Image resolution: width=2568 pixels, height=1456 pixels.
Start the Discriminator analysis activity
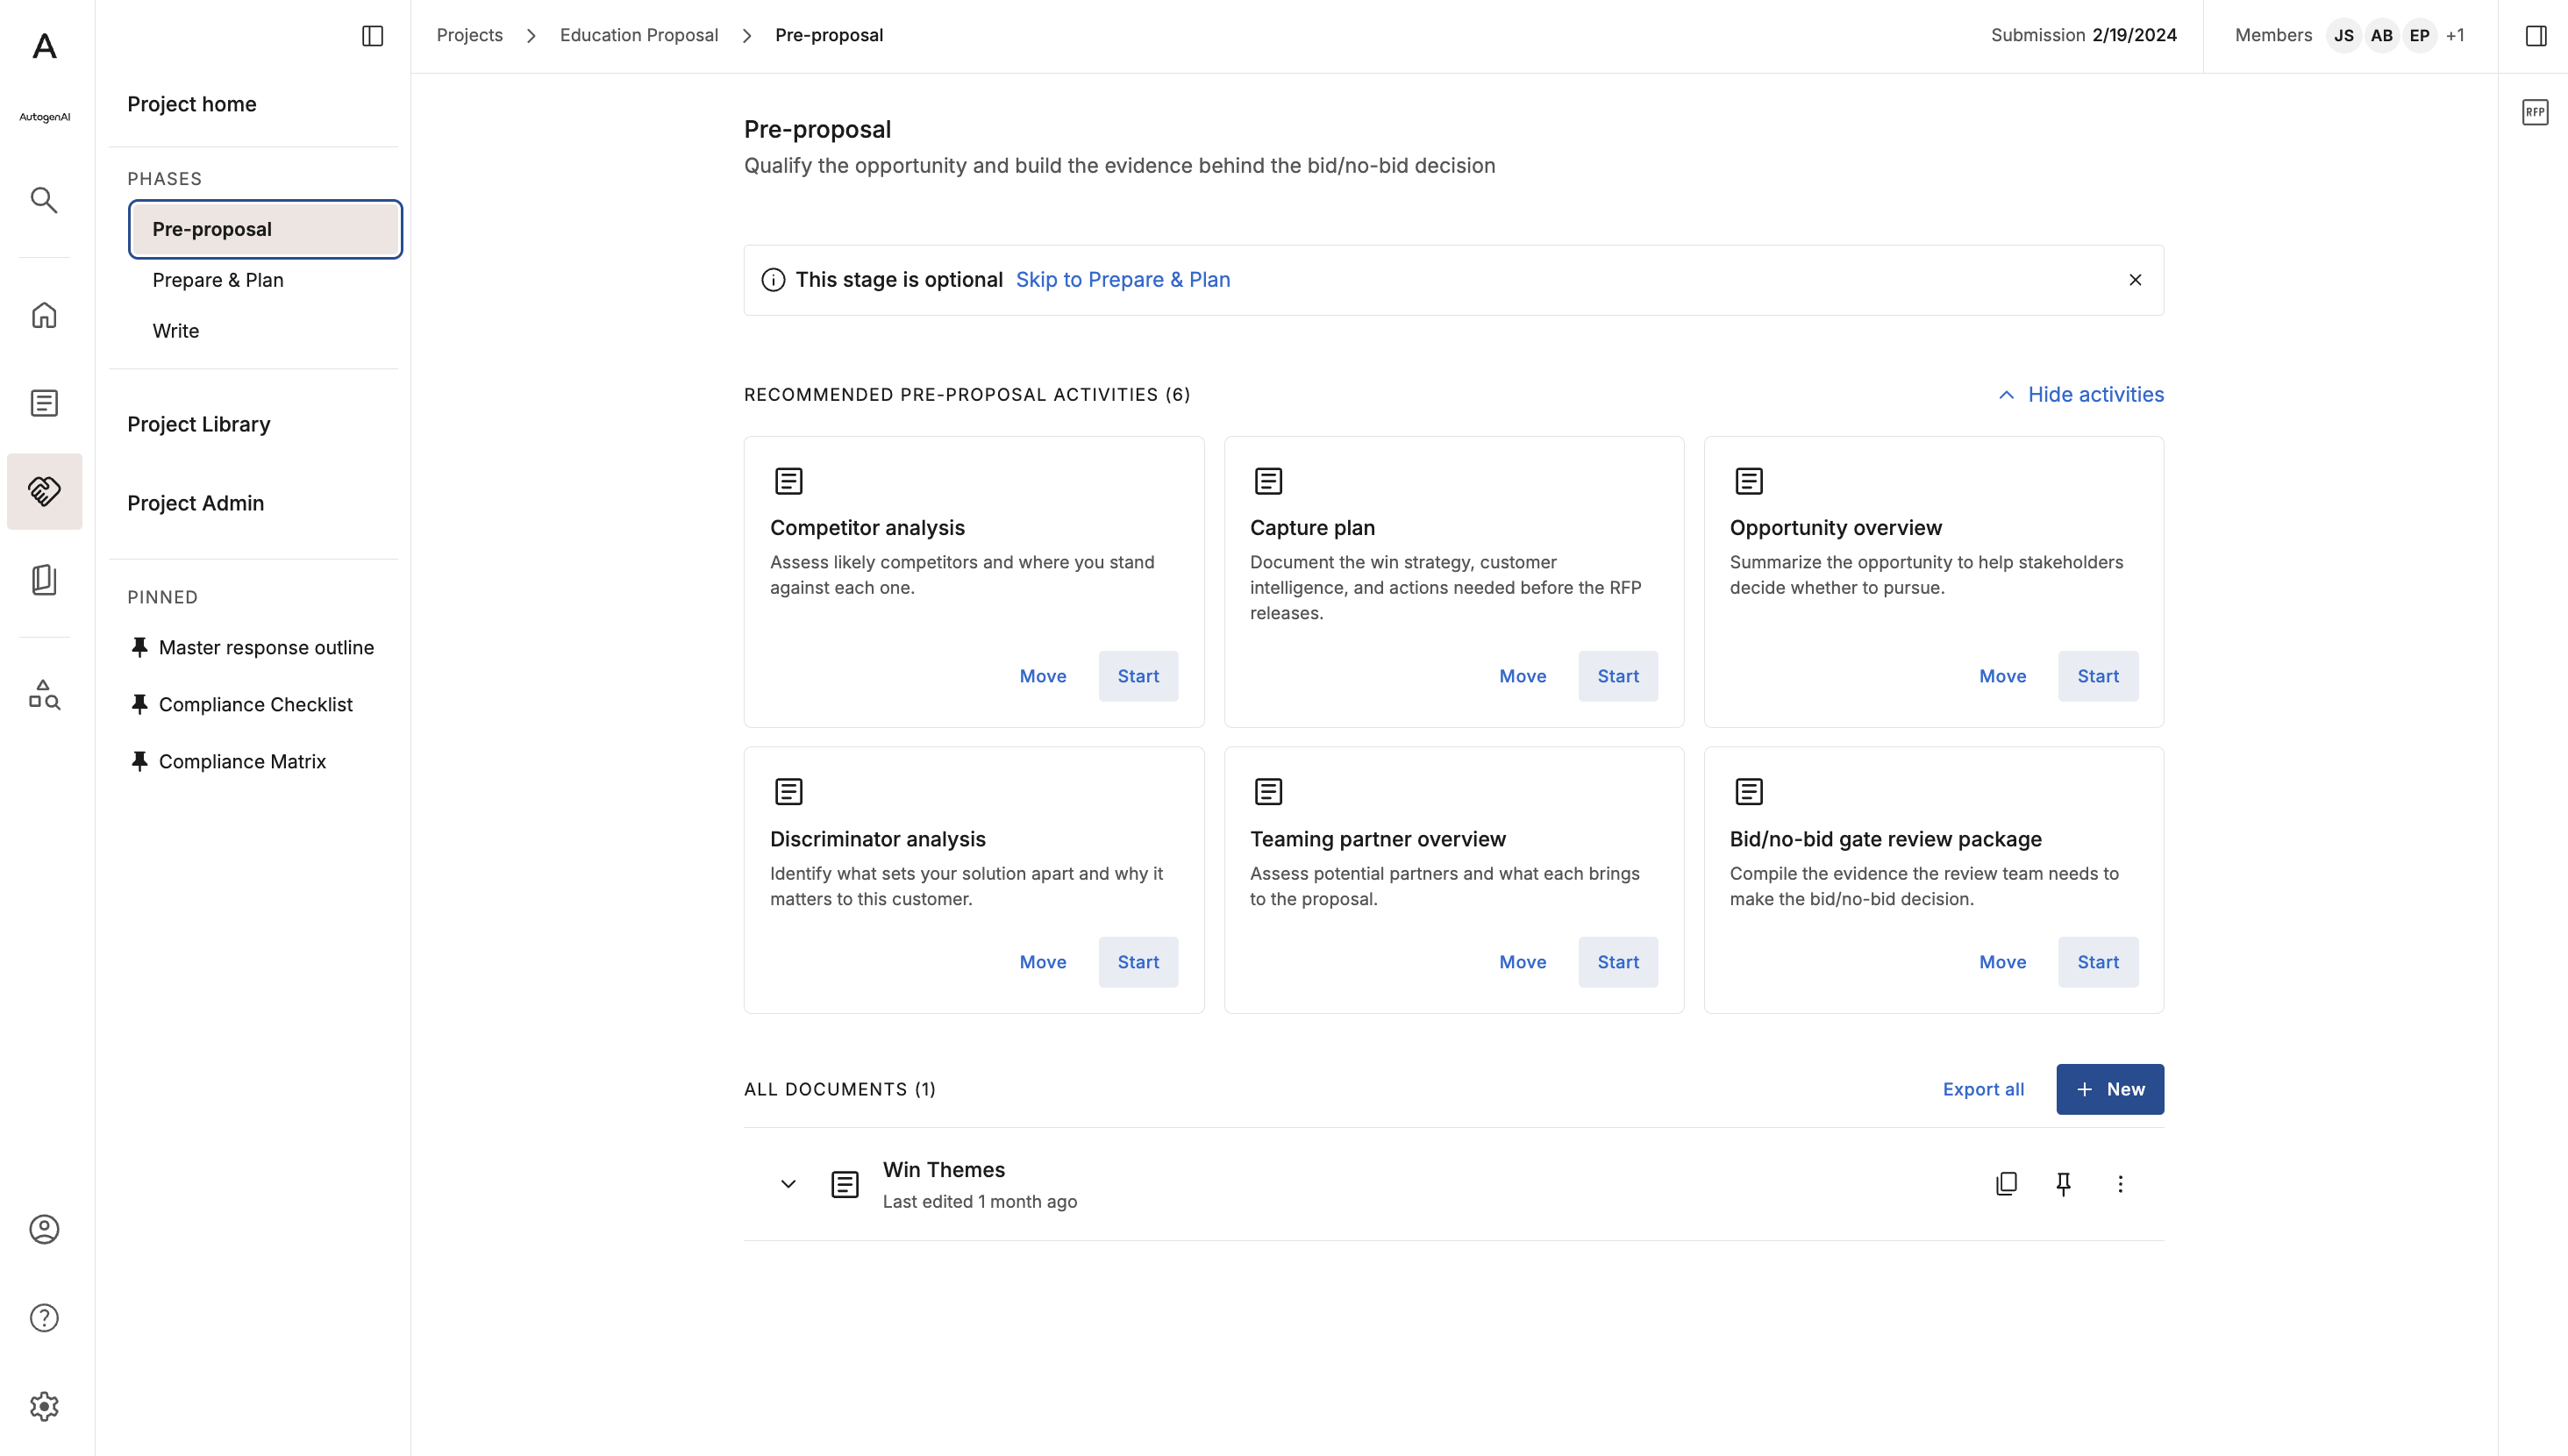coord(1138,962)
